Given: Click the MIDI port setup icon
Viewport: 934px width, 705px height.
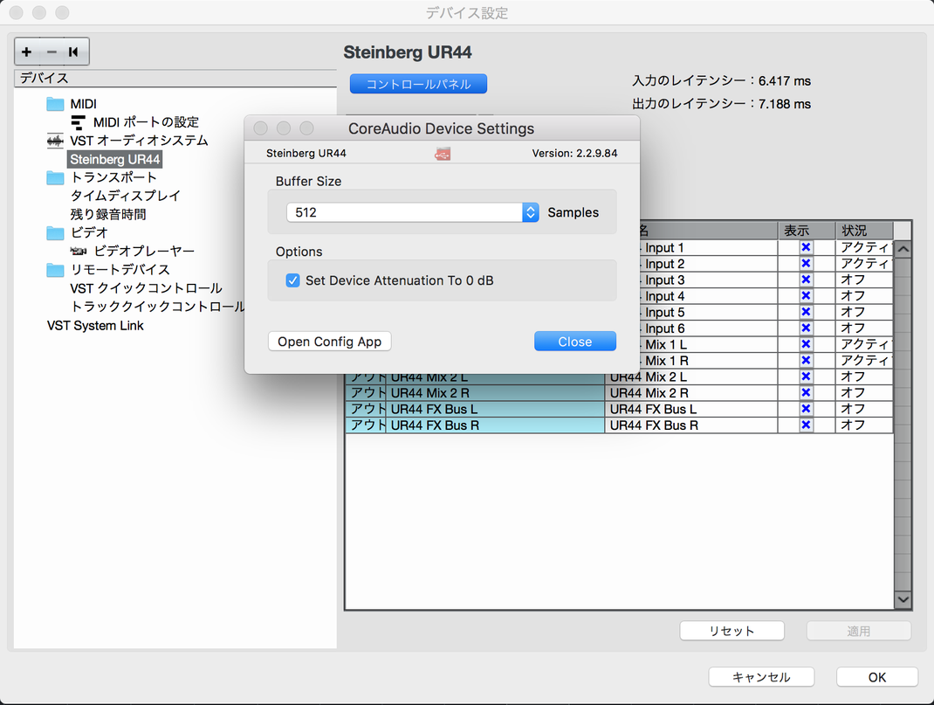Looking at the screenshot, I should (x=78, y=122).
